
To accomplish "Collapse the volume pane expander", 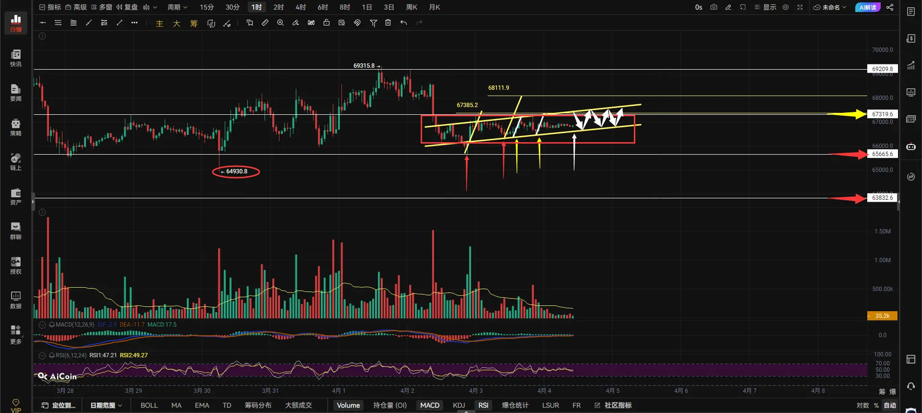I will tap(42, 212).
